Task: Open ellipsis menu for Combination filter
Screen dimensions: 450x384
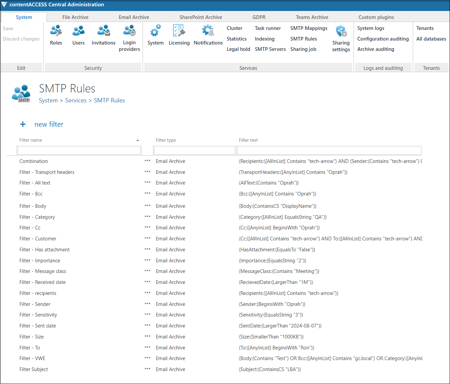Action: 147,161
